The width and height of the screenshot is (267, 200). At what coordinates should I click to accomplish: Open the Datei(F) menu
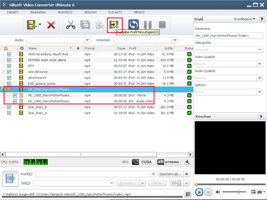coord(12,12)
